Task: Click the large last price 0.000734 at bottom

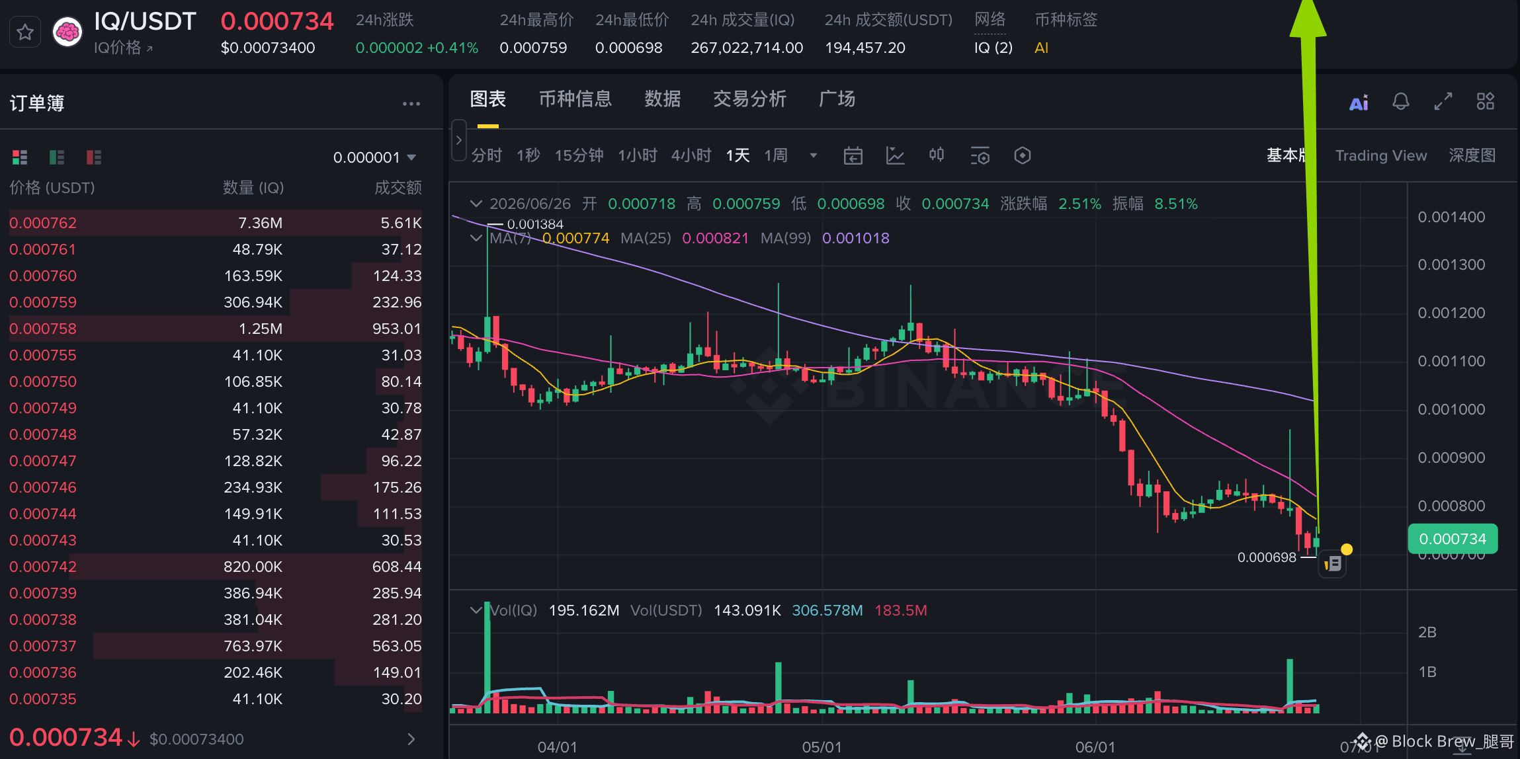Action: pos(66,737)
